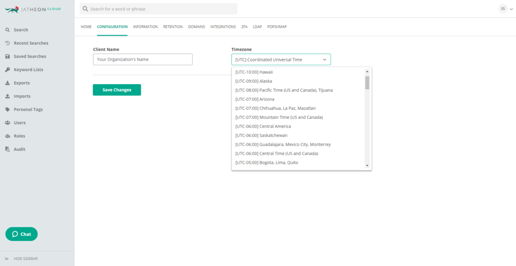Click the Search magnifier icon in sidebar
Viewport: 516px width, 266px height.
(7, 30)
